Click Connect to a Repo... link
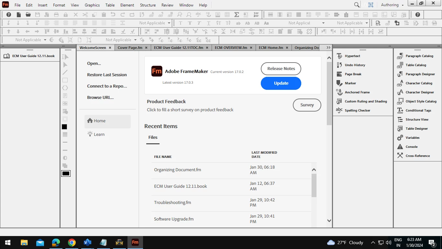The image size is (442, 249). 107,86
